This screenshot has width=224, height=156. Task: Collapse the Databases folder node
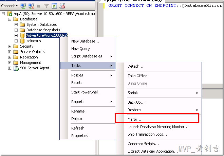pyautogui.click(x=10, y=19)
